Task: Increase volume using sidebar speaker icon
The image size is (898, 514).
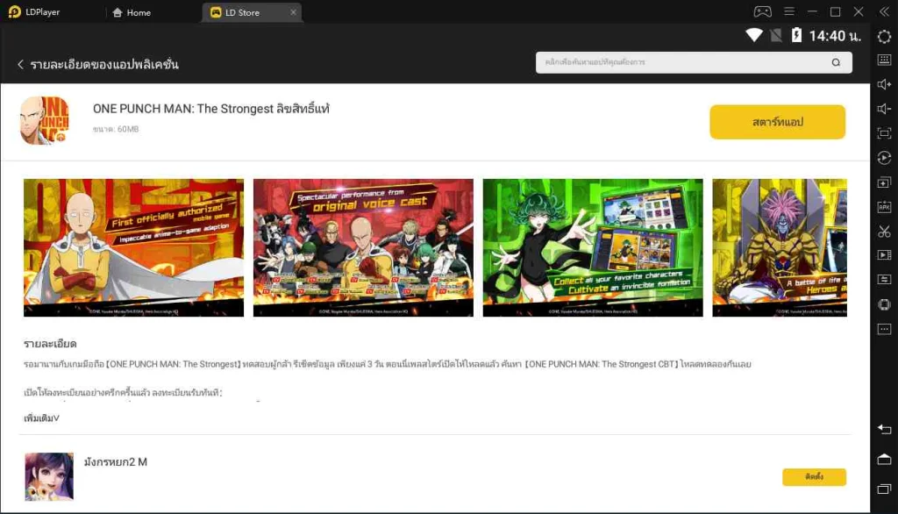Action: pos(884,84)
